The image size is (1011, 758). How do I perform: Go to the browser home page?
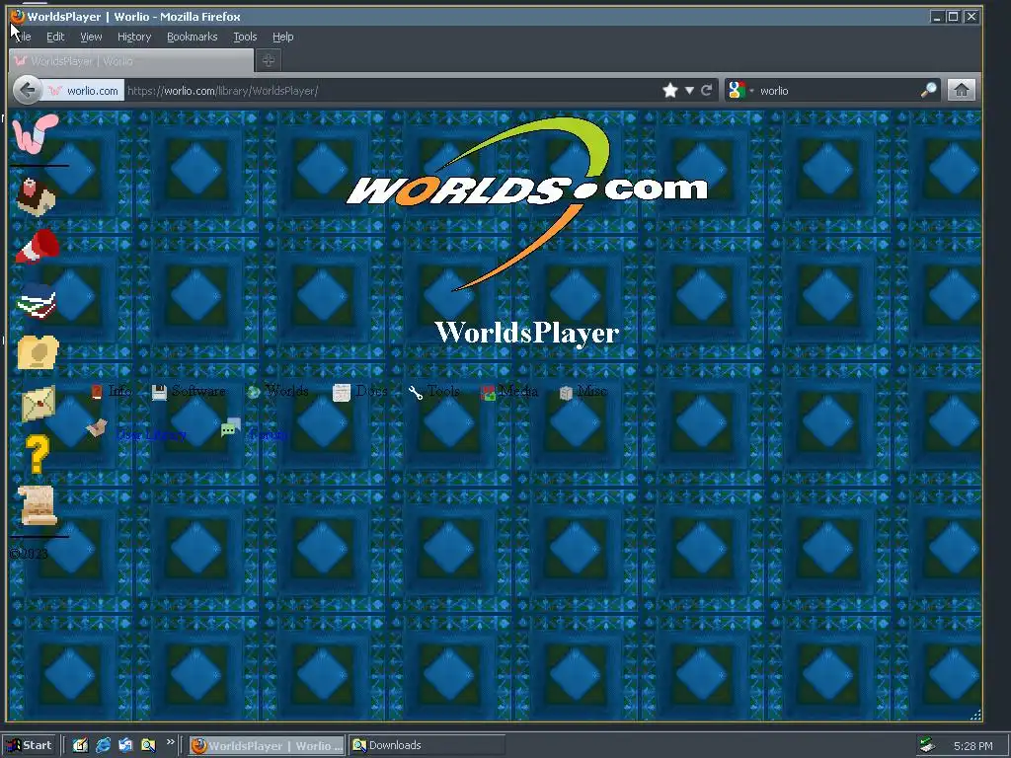click(962, 90)
